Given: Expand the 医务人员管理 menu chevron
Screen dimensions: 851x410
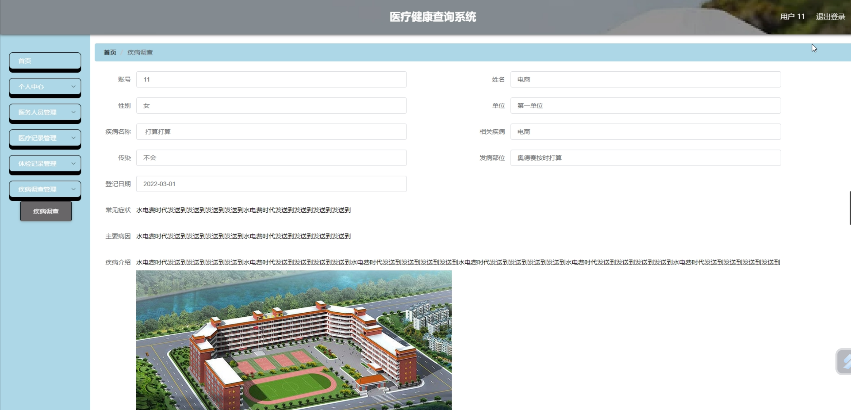Looking at the screenshot, I should (x=73, y=112).
